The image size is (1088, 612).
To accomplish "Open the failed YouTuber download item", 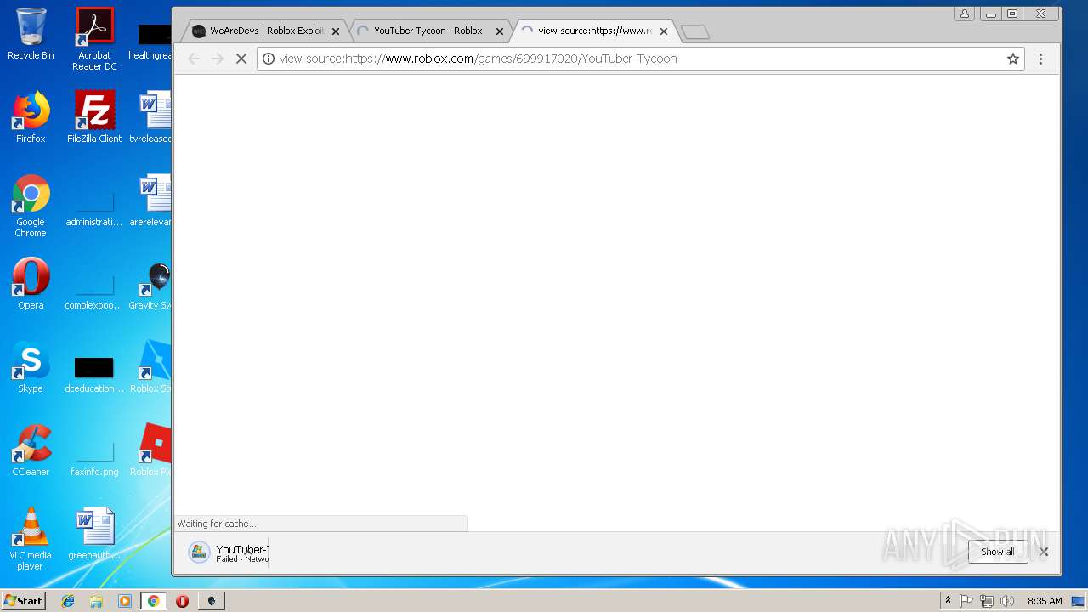I will point(229,552).
